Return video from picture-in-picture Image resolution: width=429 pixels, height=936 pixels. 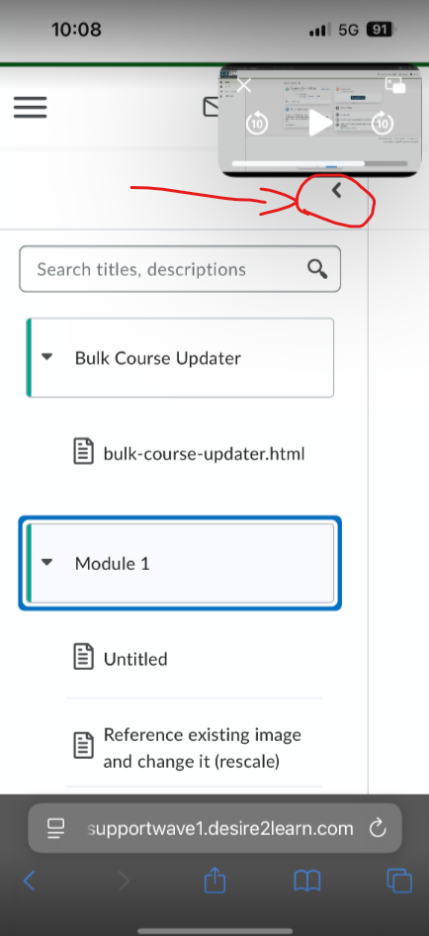395,85
